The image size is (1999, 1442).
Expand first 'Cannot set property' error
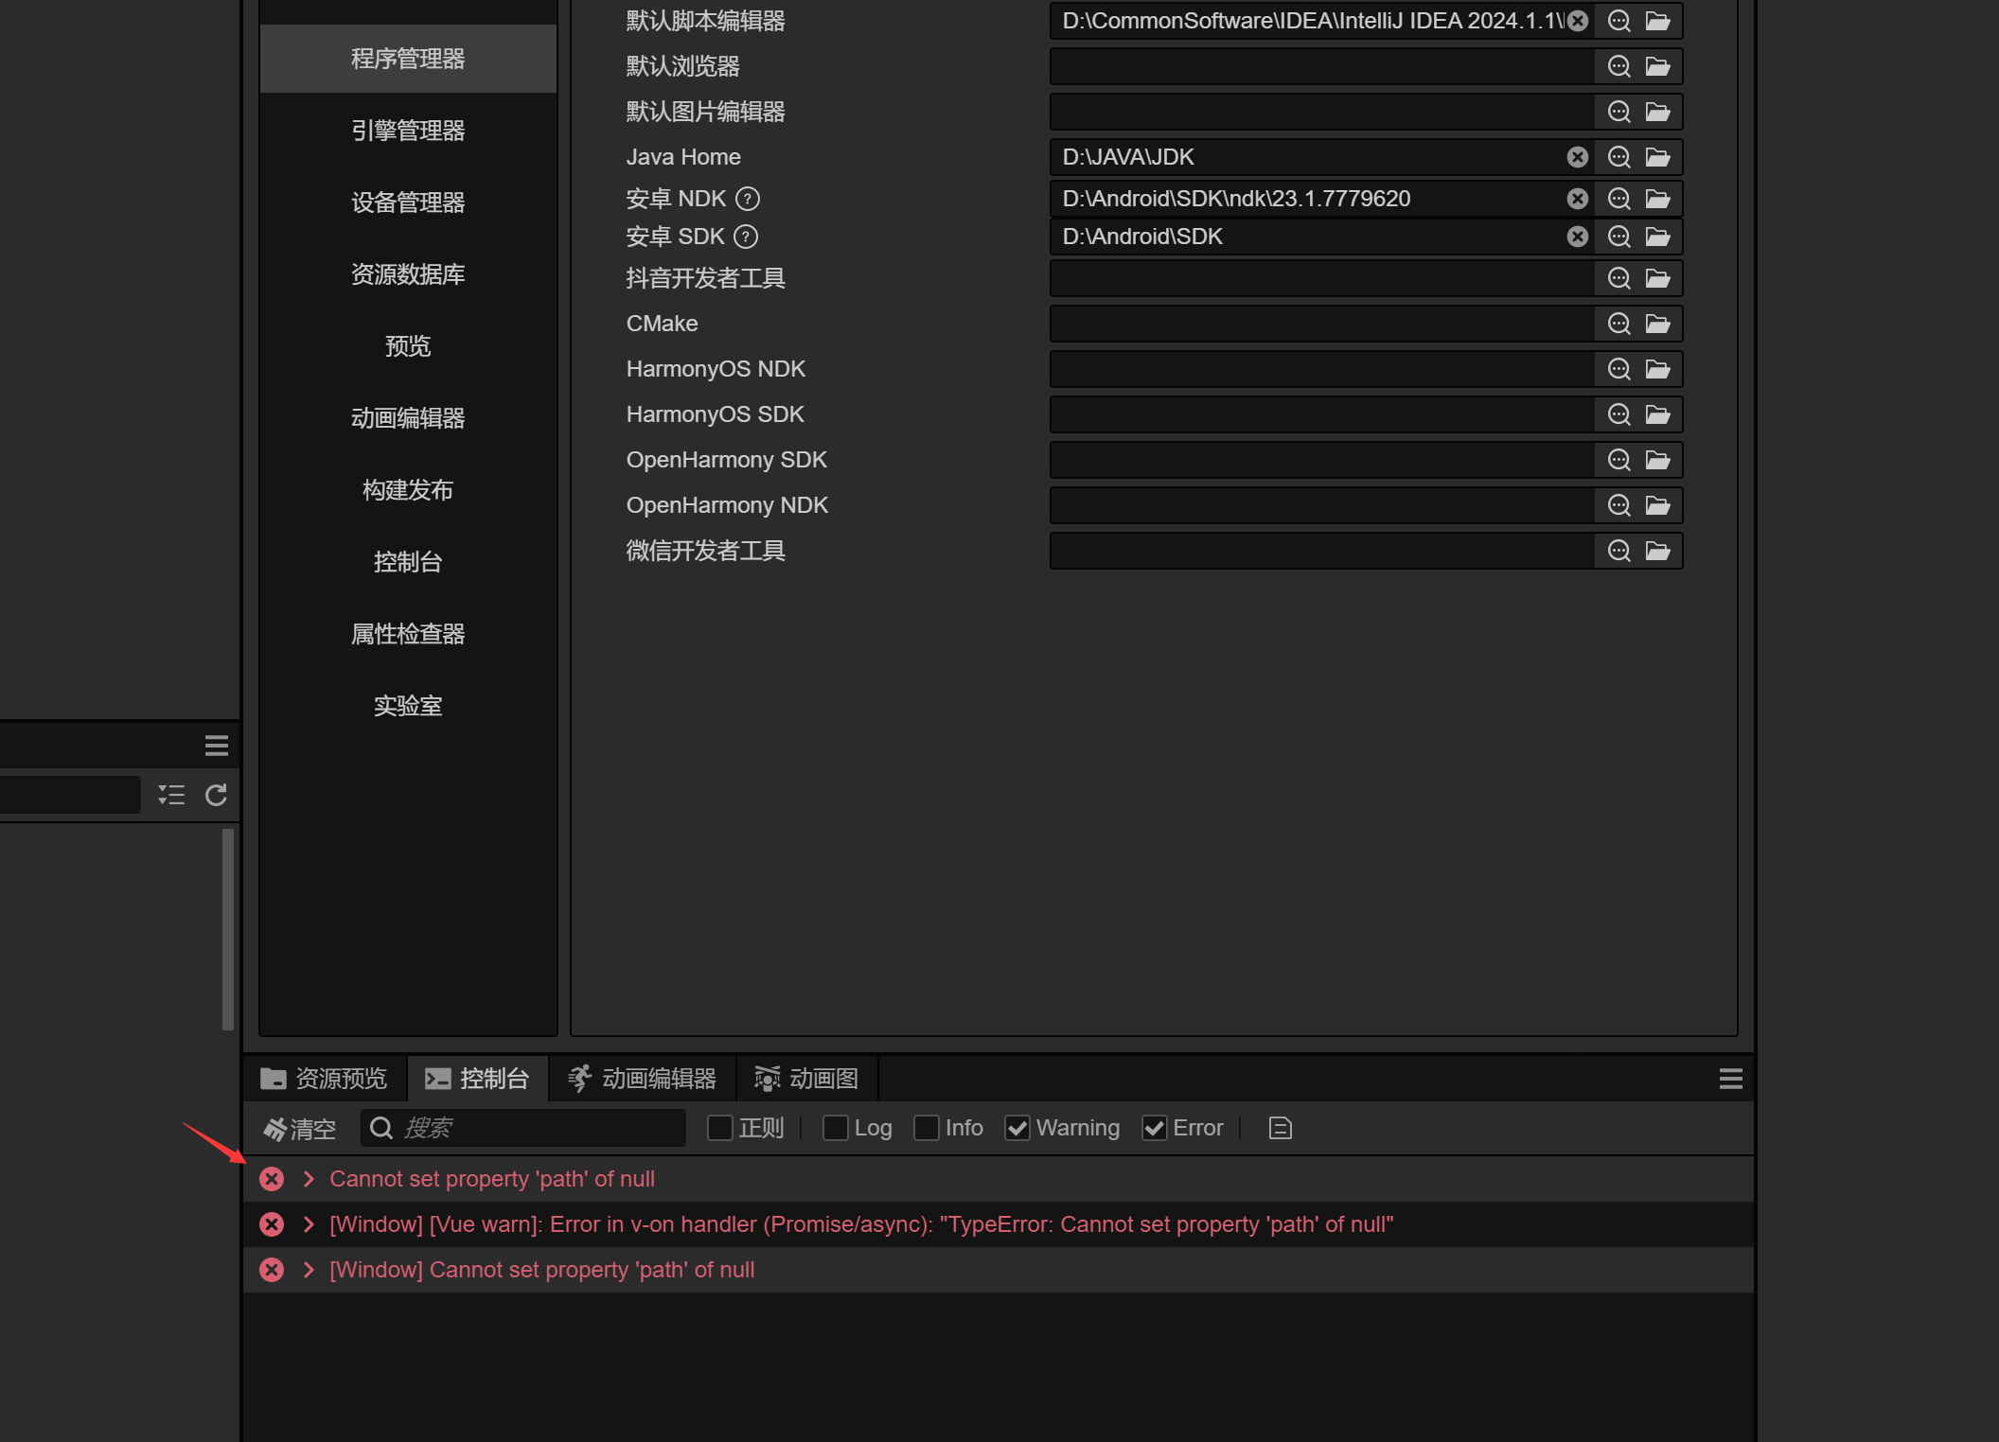coord(309,1179)
